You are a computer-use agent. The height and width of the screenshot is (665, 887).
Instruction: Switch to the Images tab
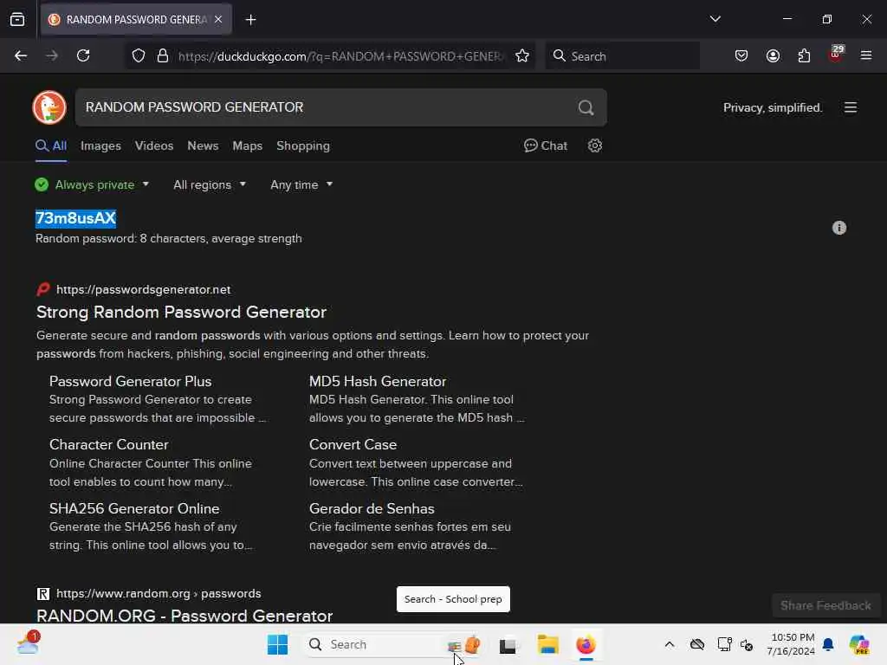point(100,145)
